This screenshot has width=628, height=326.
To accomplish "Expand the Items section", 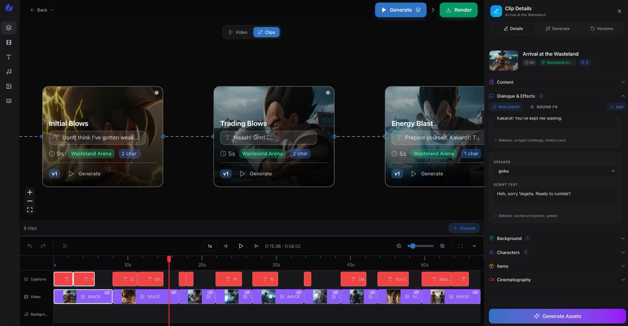I will click(x=556, y=266).
